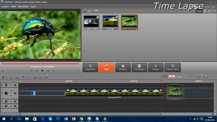This screenshot has width=217, height=122.
Task: Click the star effect icon on paz_2 clip
Action: coord(161,90)
